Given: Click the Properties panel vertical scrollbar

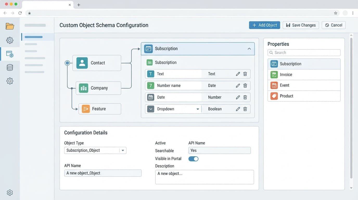Looking at the screenshot, I should (x=351, y=108).
